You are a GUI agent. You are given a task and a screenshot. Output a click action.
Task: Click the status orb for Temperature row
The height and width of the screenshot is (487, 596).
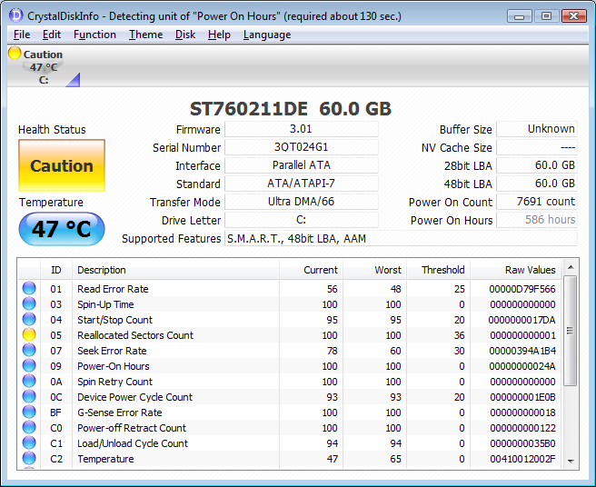[29, 458]
